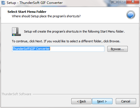Click the Setup installer icon in title bar
Viewport: 140px width, 108px height.
3,3
